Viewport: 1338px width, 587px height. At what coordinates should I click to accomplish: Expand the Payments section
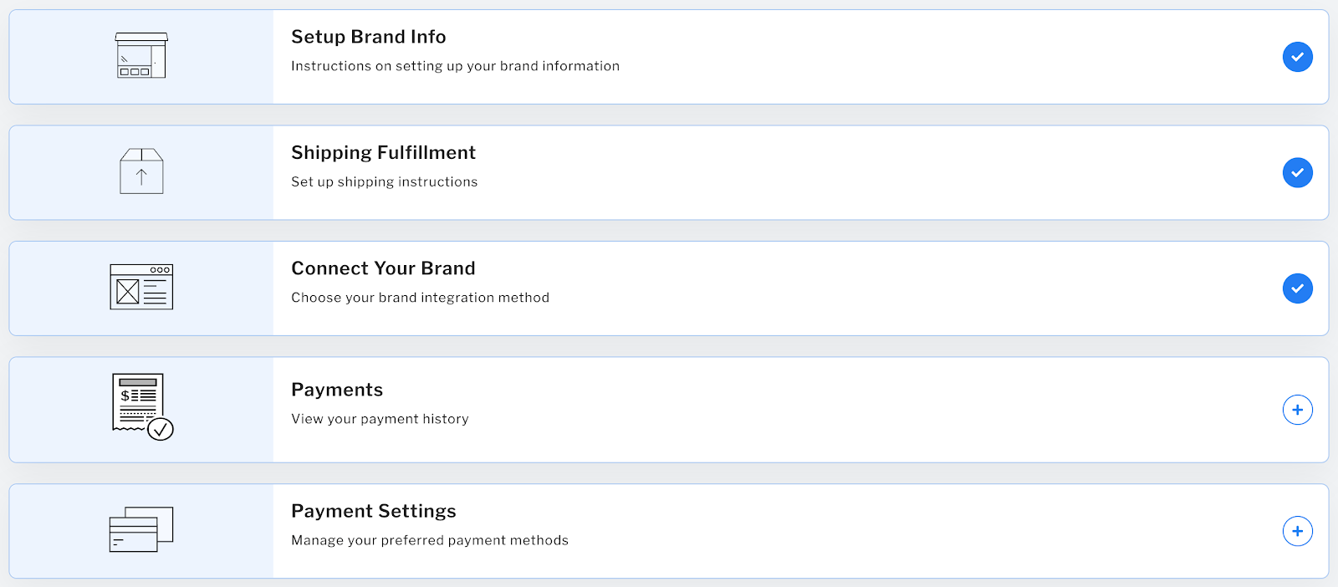tap(1297, 410)
